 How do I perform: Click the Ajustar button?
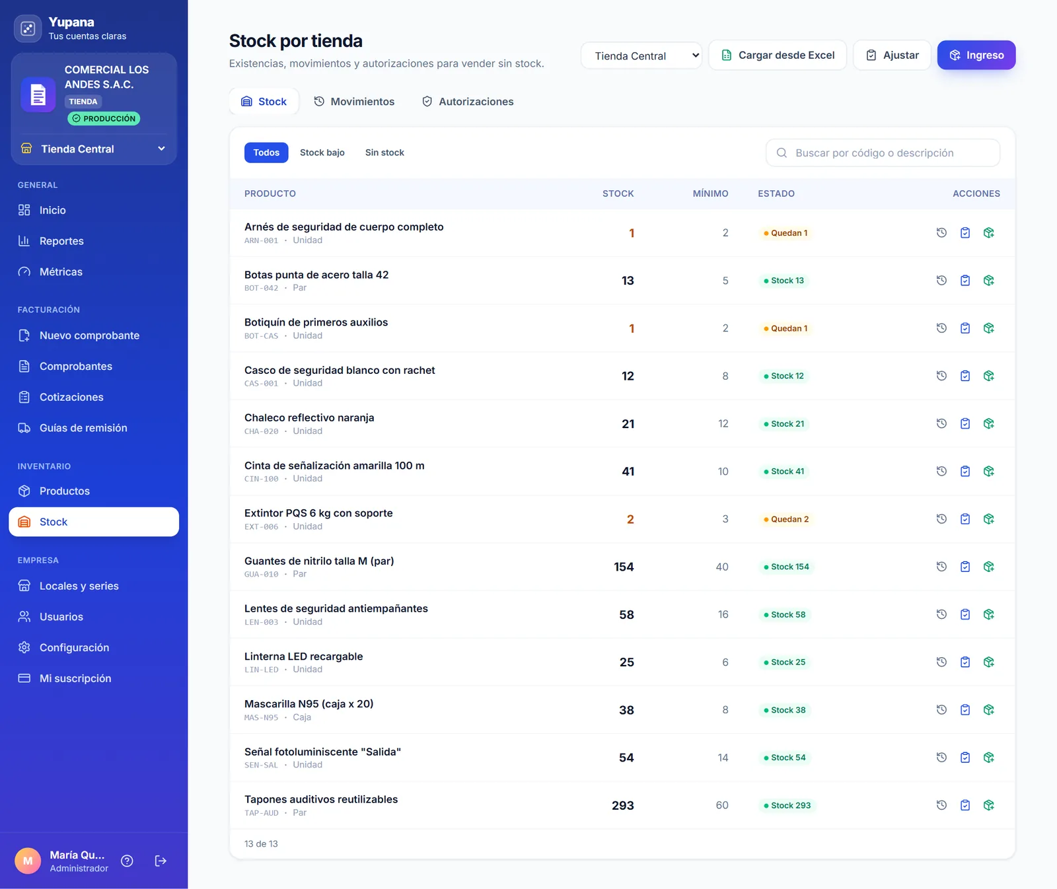892,55
